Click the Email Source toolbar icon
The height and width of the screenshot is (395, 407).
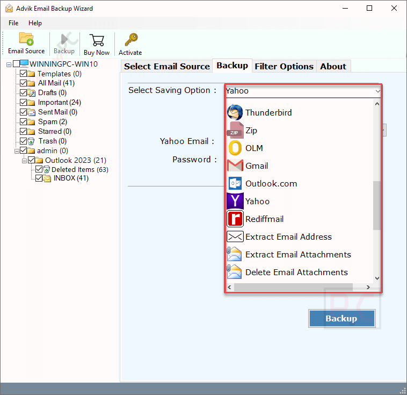[26, 39]
